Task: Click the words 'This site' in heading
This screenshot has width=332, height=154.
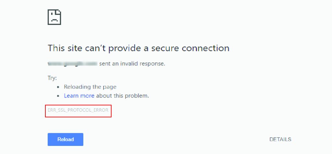Action: (x=65, y=48)
